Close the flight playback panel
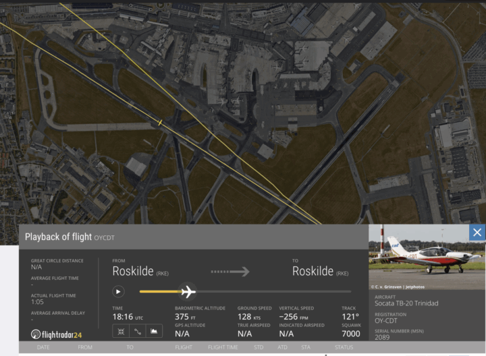Viewport: 486px width, 356px height. pos(477,233)
